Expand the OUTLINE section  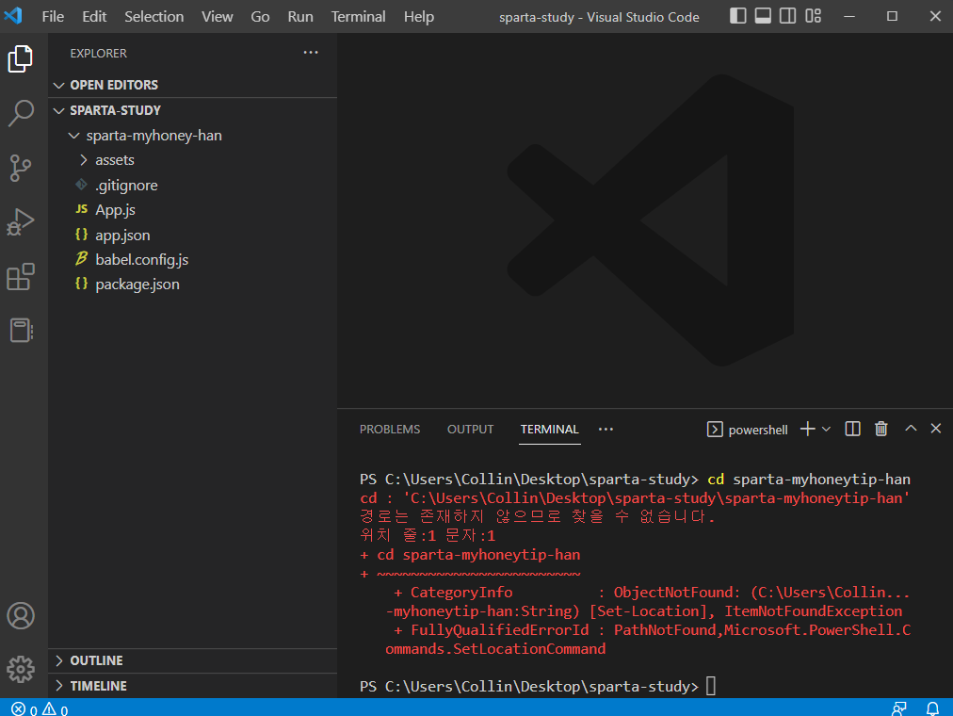[x=193, y=660]
